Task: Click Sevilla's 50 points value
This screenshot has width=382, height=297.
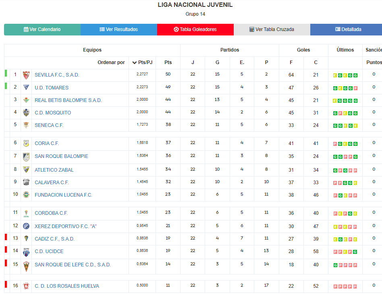Action: coord(168,74)
